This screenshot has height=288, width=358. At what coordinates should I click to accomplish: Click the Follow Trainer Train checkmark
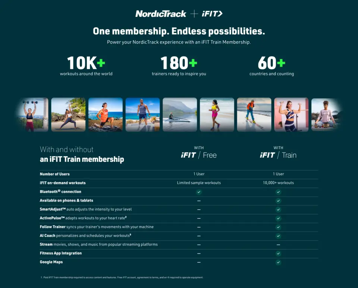point(278,227)
